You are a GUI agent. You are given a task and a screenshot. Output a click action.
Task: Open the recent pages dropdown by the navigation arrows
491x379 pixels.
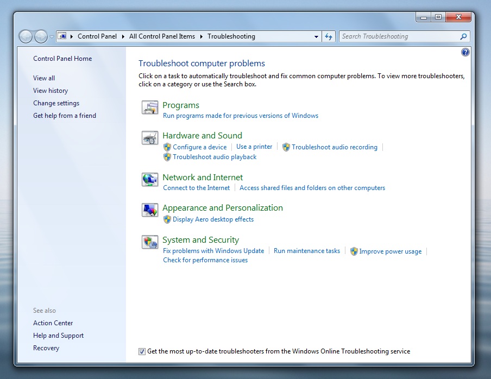tap(52, 37)
